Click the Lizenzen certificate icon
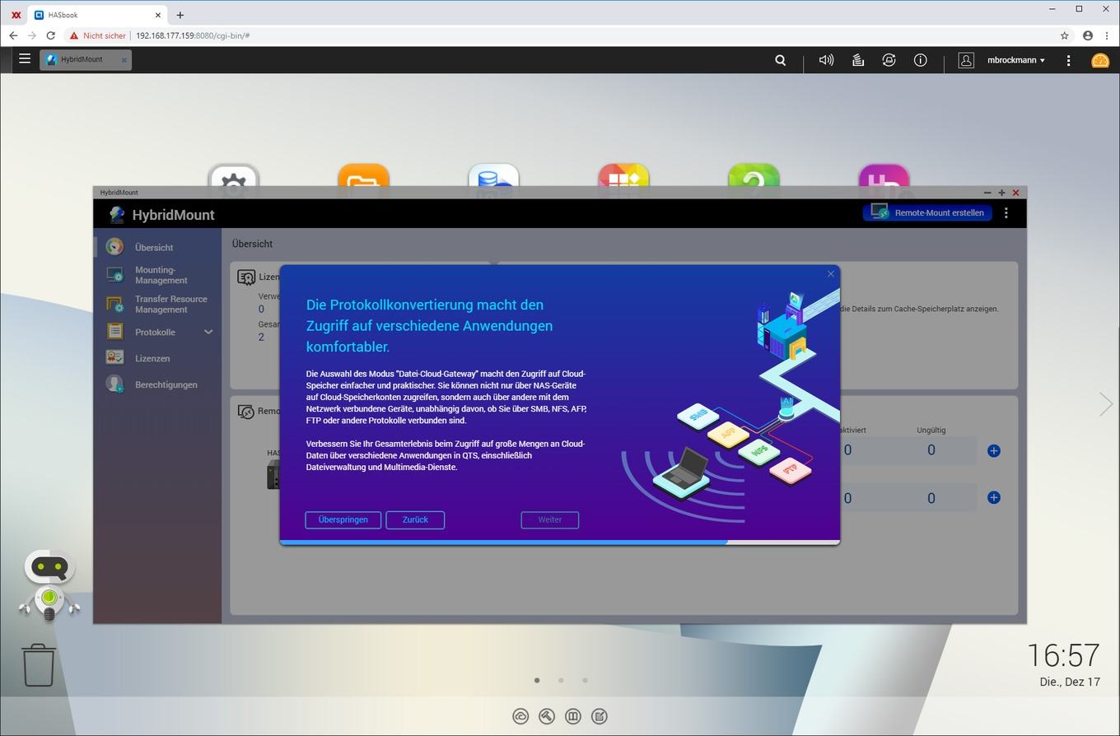This screenshot has height=736, width=1120. [114, 357]
